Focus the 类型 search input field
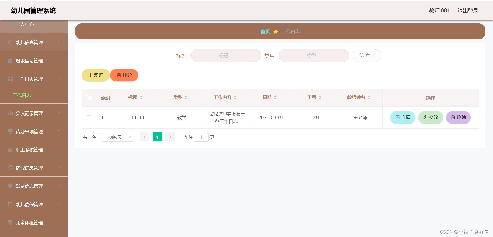Image resolution: width=493 pixels, height=237 pixels. (x=314, y=55)
